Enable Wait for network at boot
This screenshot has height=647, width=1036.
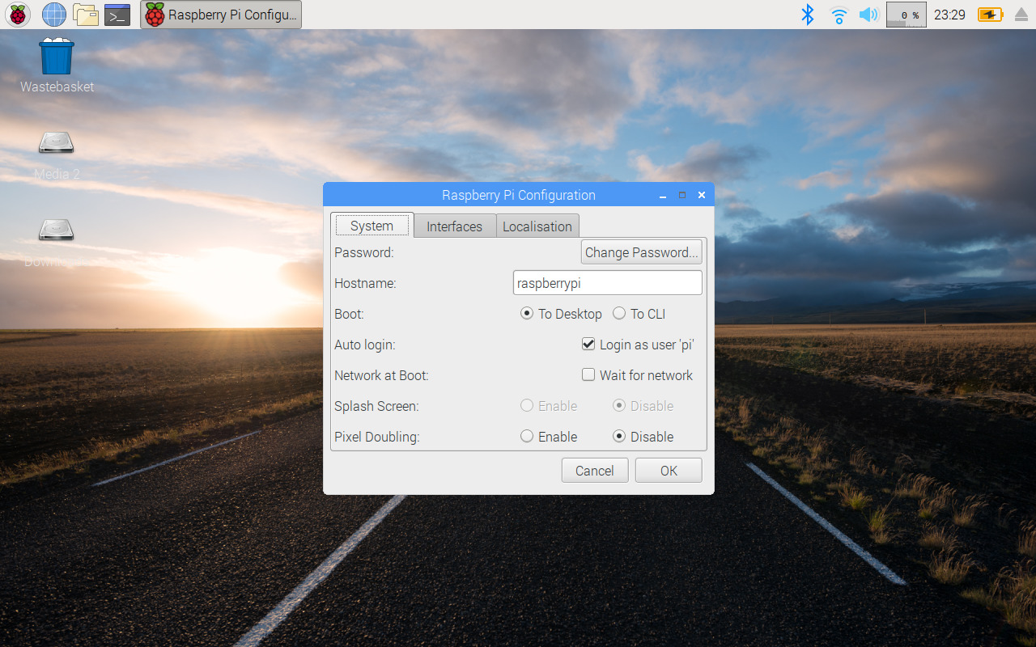click(x=588, y=374)
